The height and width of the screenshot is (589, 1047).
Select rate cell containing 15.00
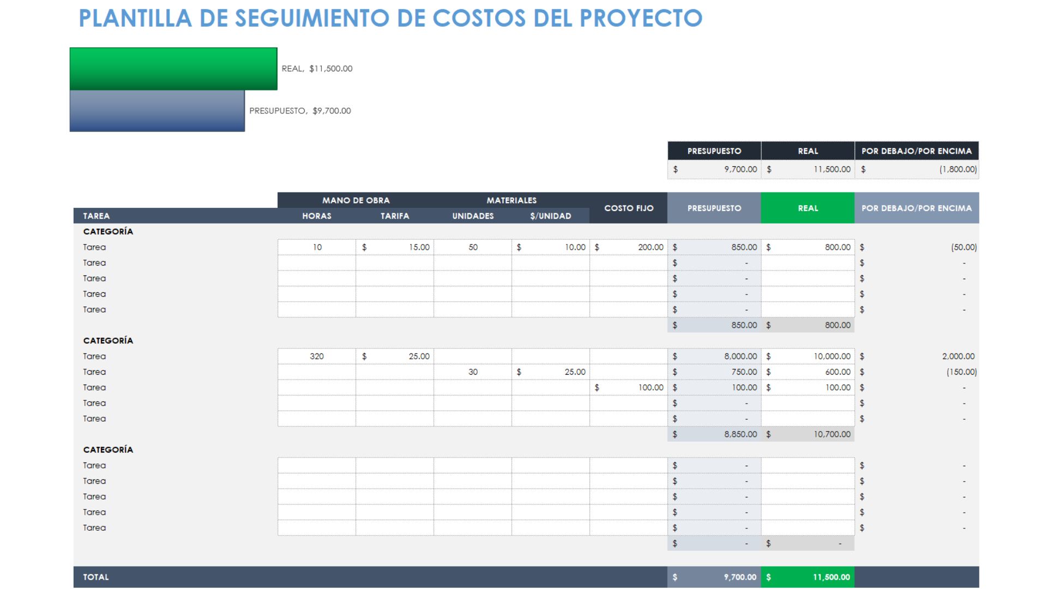click(x=395, y=247)
